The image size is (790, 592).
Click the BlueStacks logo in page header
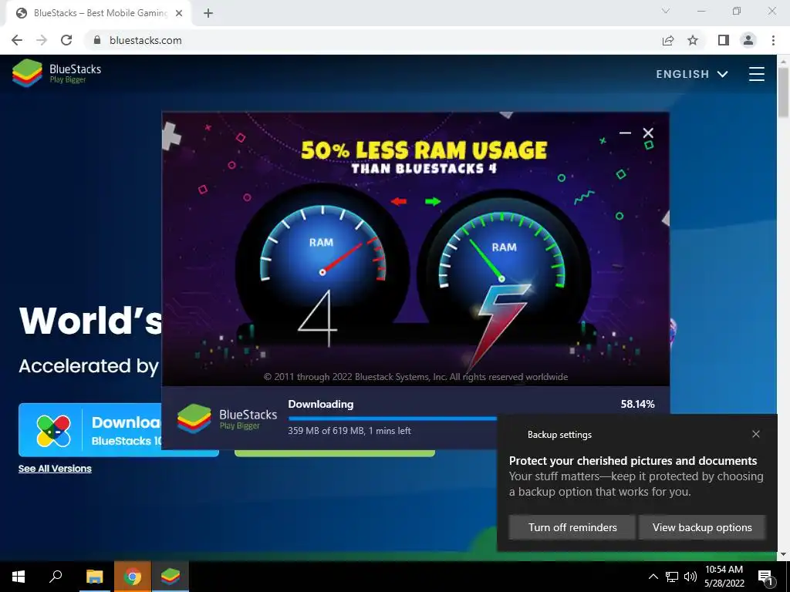56,73
